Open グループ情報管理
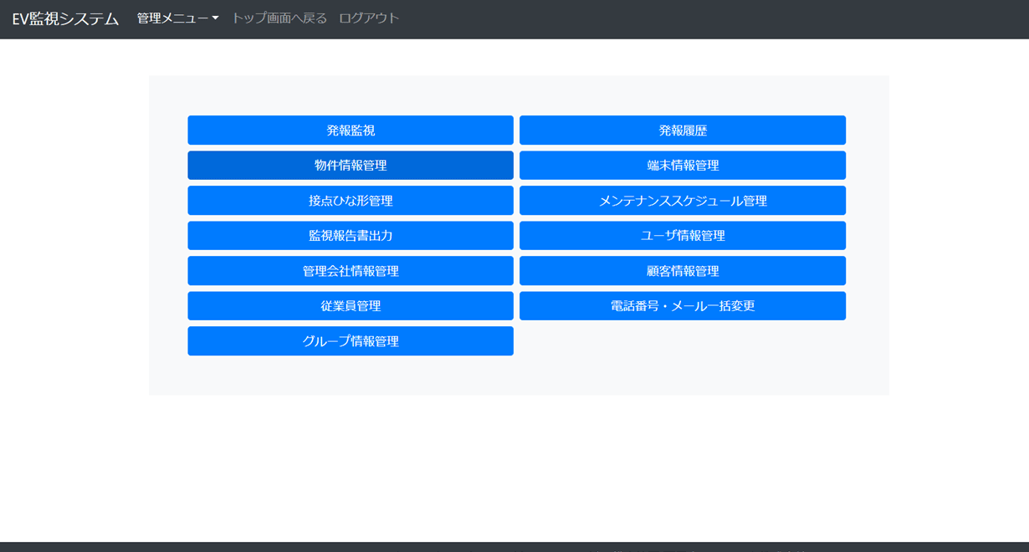This screenshot has height=552, width=1029. (x=351, y=341)
